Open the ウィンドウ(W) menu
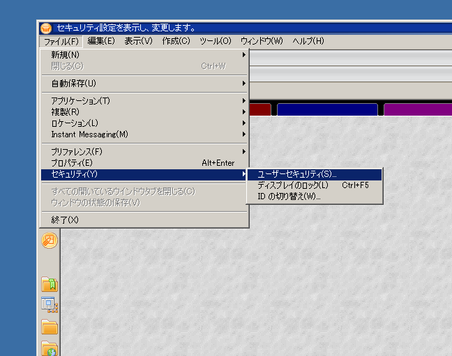The image size is (452, 356). point(262,41)
